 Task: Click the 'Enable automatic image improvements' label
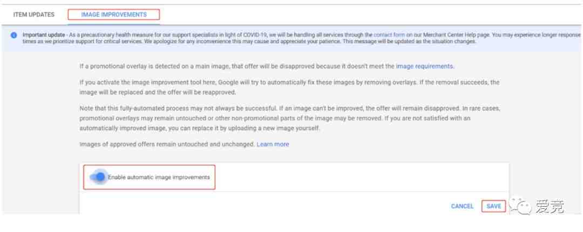[x=159, y=177]
